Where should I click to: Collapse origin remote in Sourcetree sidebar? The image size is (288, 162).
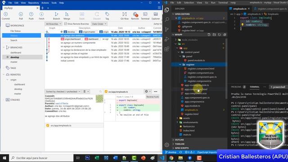click(x=8, y=80)
